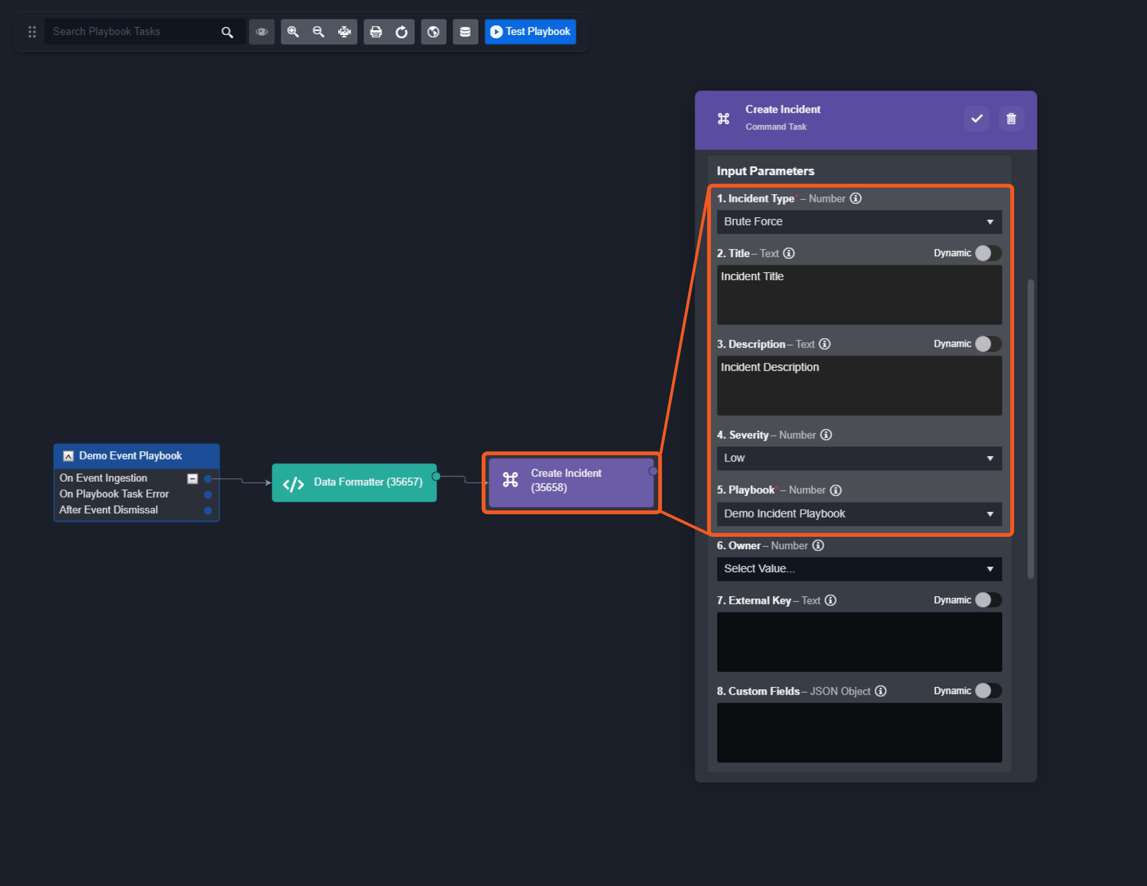The image size is (1147, 886).
Task: Click the Test Playbook button
Action: pyautogui.click(x=530, y=32)
